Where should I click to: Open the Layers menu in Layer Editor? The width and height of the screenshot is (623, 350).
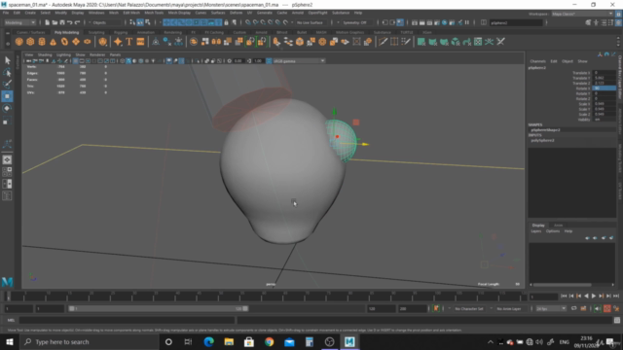(535, 231)
